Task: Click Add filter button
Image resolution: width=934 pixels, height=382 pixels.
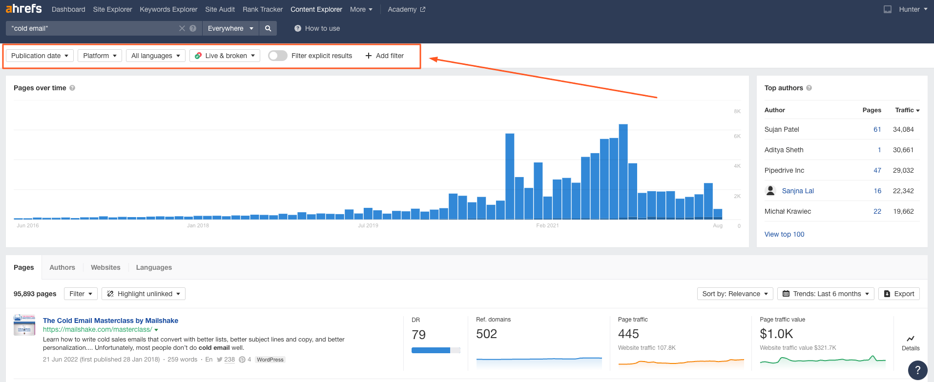Action: point(385,56)
